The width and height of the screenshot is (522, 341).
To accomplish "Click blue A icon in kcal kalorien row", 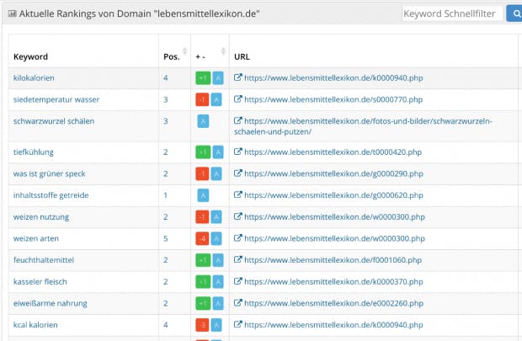I will pyautogui.click(x=216, y=325).
